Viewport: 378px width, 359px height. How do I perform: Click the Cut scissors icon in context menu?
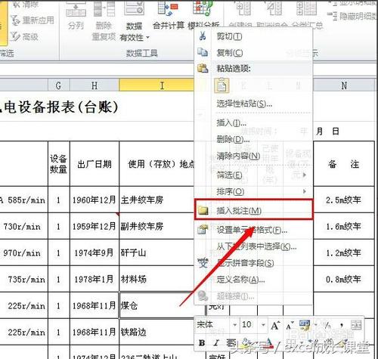[203, 36]
